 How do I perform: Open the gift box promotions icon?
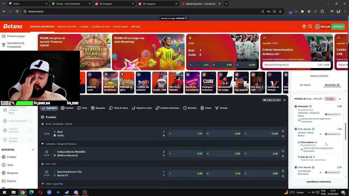click(304, 27)
